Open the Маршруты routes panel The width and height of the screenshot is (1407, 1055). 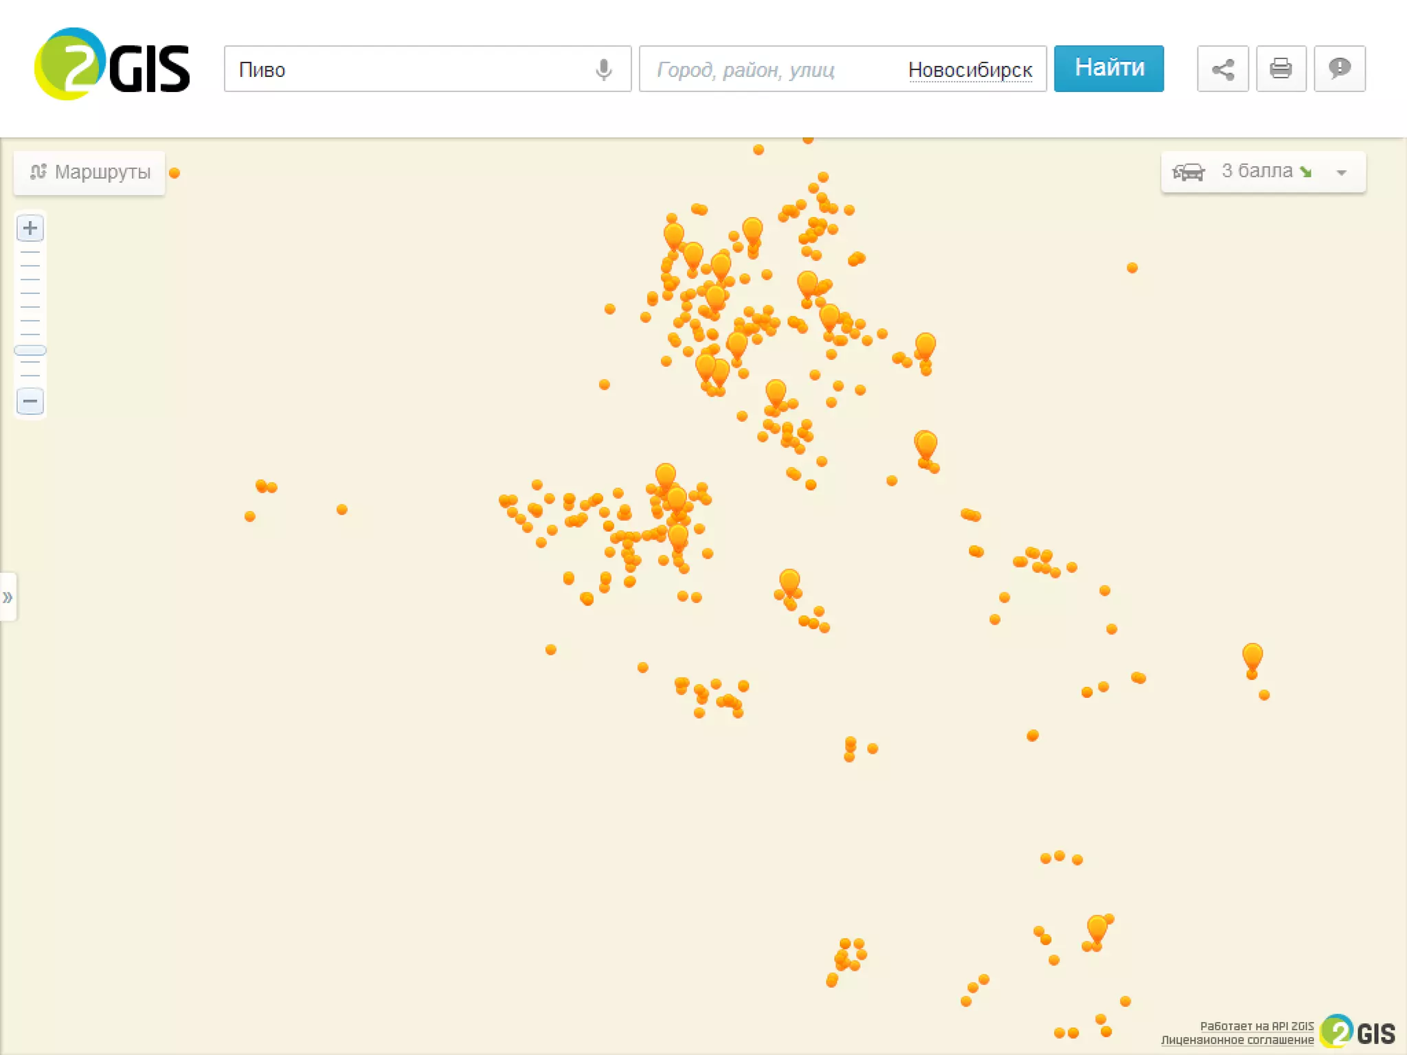click(x=90, y=172)
